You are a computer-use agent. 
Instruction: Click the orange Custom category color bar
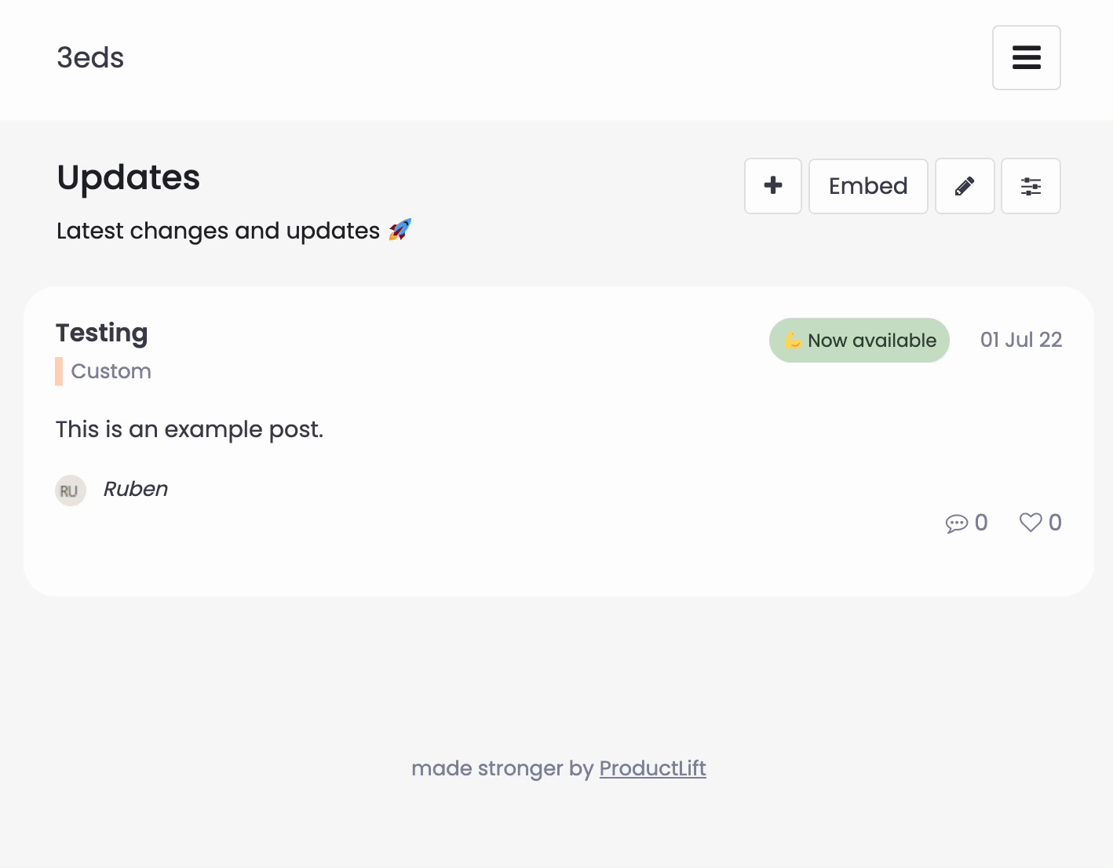click(59, 371)
